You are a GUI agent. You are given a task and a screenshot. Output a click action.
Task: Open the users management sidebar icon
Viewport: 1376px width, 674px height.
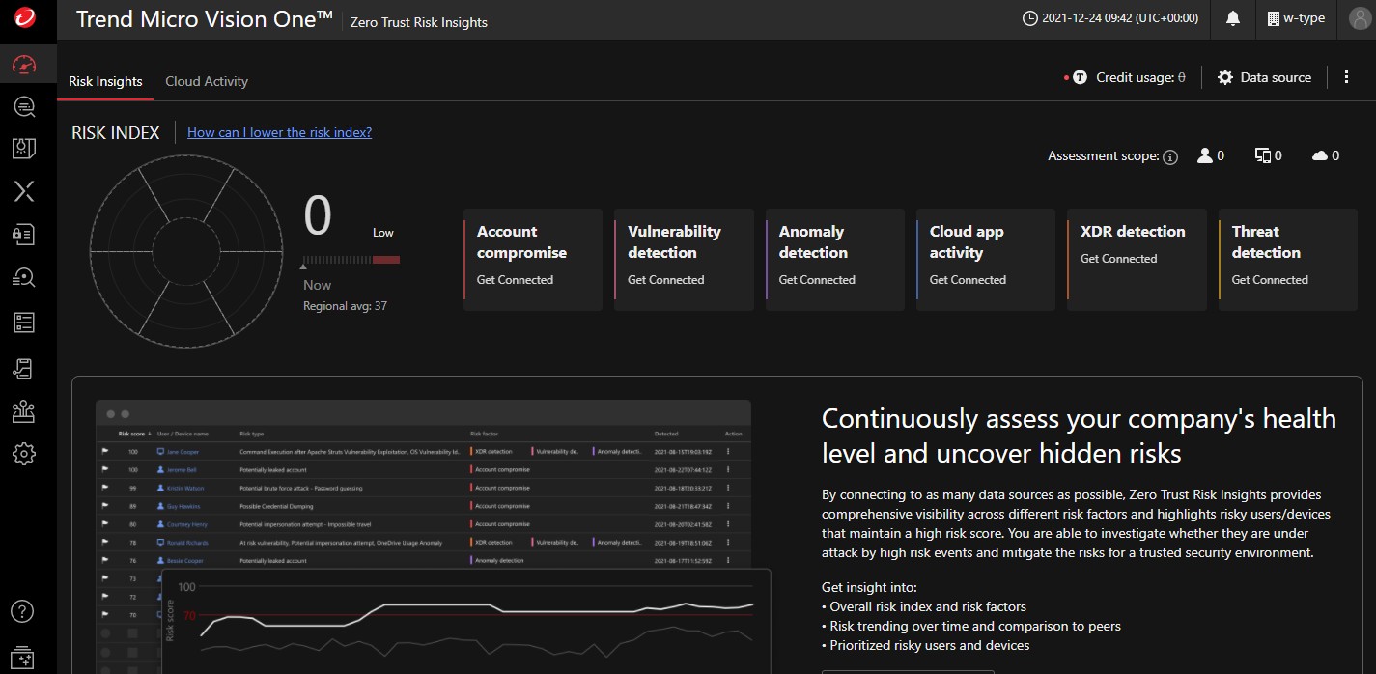[x=24, y=411]
